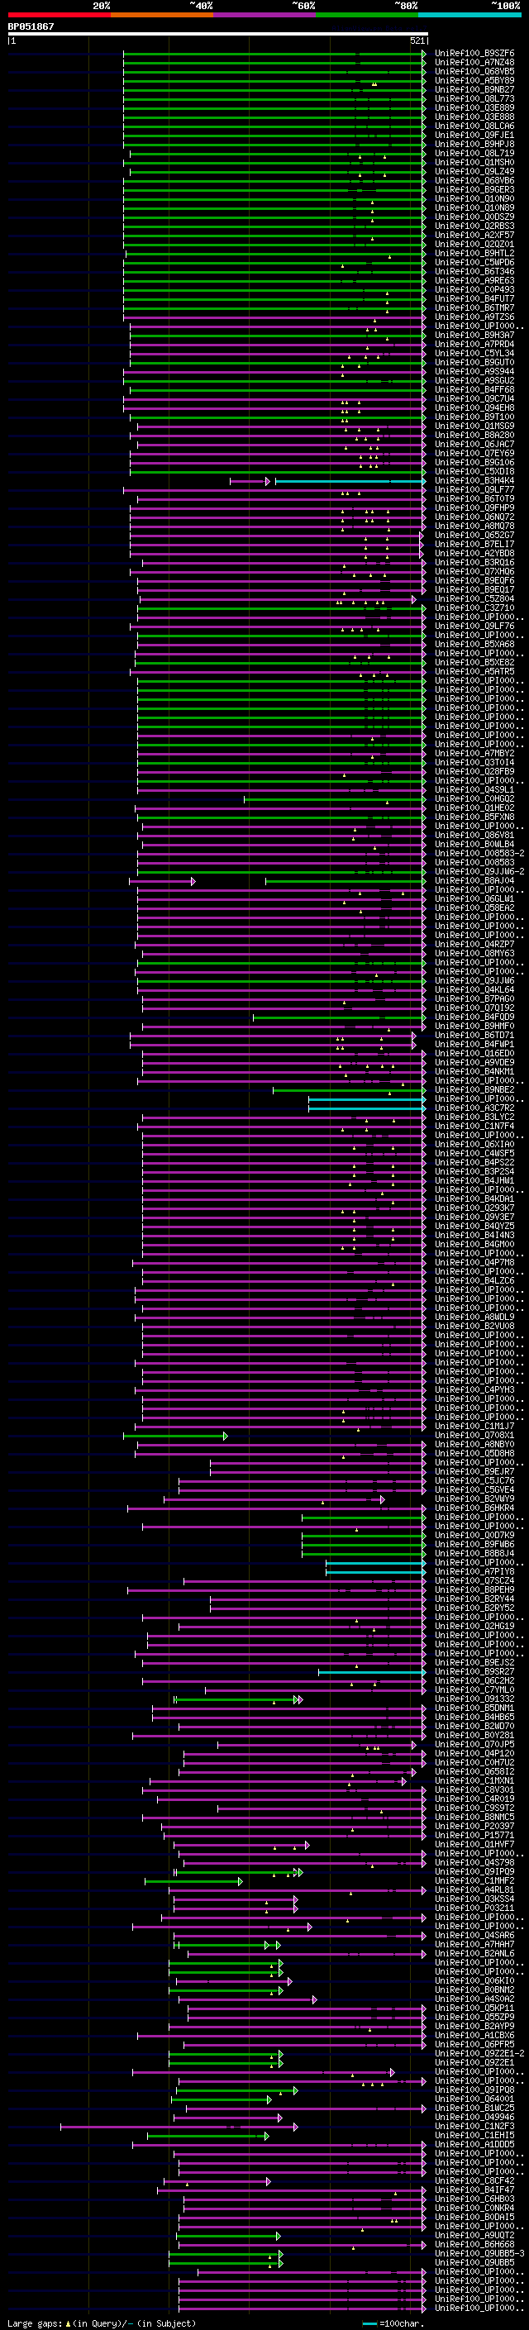
Task: Select label UniRef100_B6TD71
Action: [x=474, y=1035]
